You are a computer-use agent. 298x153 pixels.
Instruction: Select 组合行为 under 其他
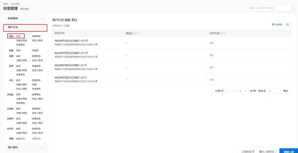click(x=20, y=139)
